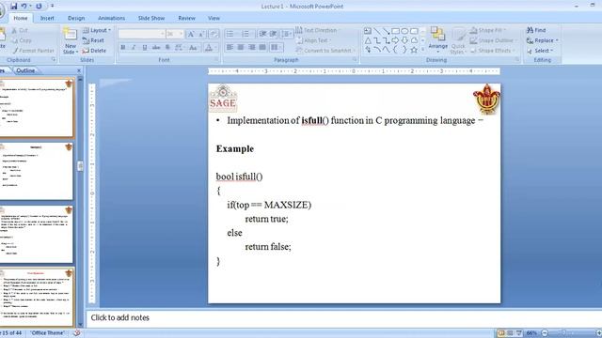The image size is (602, 338).
Task: Open the Arrange menu
Action: coord(437,40)
